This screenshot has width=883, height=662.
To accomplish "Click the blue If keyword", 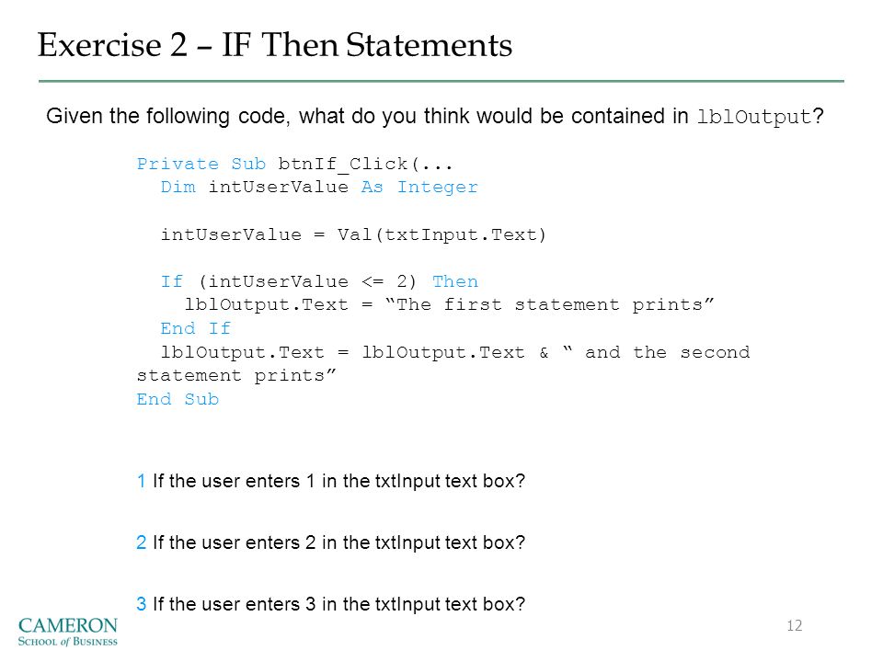I will coord(172,281).
